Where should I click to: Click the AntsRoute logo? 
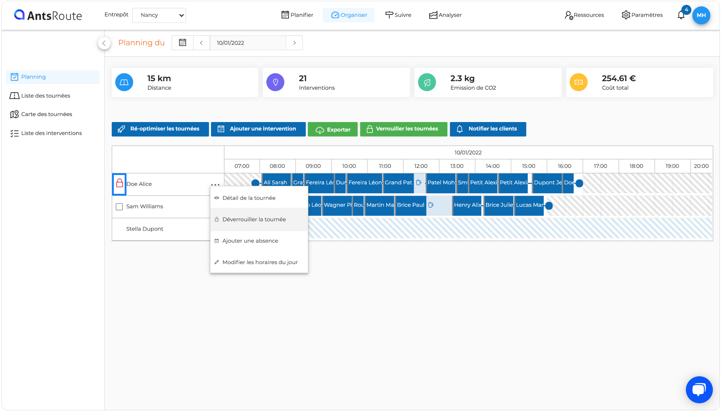[48, 15]
